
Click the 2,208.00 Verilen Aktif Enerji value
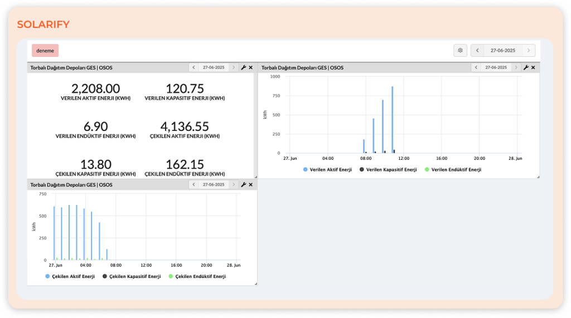95,89
